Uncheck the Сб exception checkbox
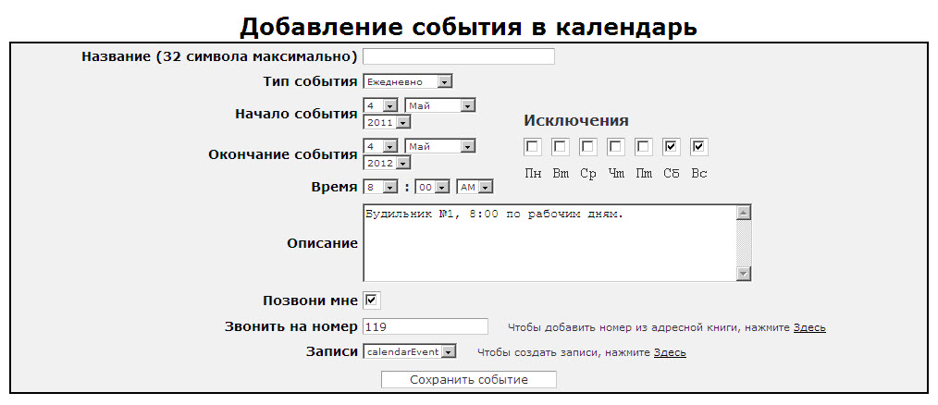This screenshot has height=405, width=938. [x=672, y=147]
